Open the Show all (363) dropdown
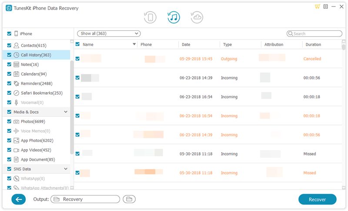This screenshot has height=211, width=348. pyautogui.click(x=109, y=34)
